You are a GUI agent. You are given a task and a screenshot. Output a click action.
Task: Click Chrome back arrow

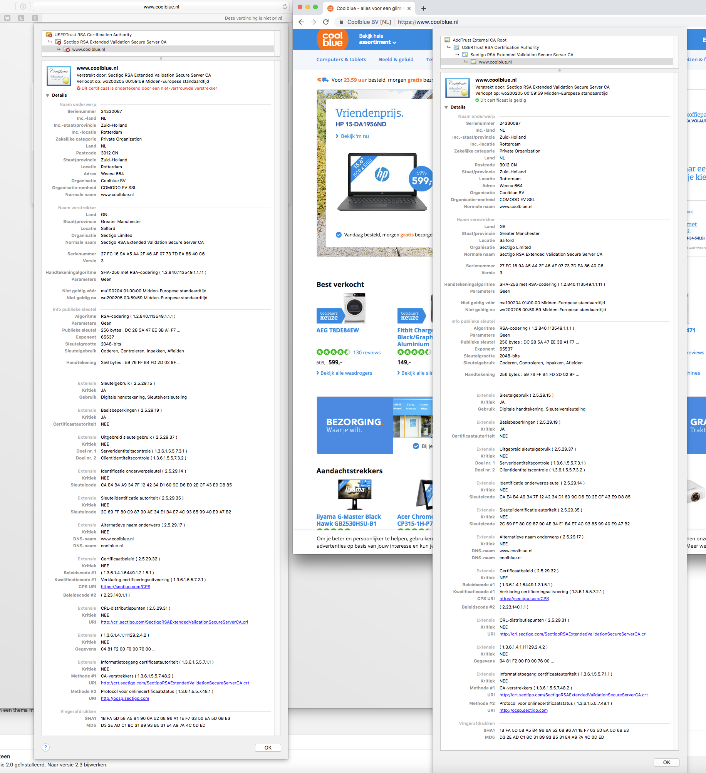tap(301, 22)
